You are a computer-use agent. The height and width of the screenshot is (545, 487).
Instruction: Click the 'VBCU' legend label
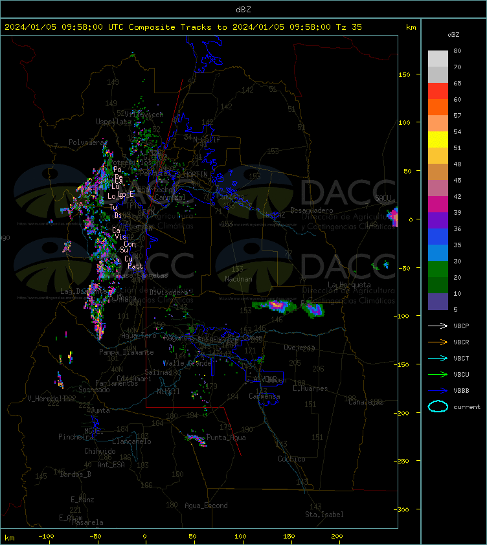[x=461, y=374]
